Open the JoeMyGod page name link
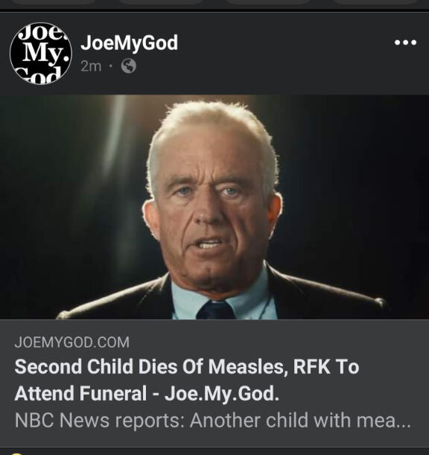Image resolution: width=429 pixels, height=455 pixels. pyautogui.click(x=129, y=43)
